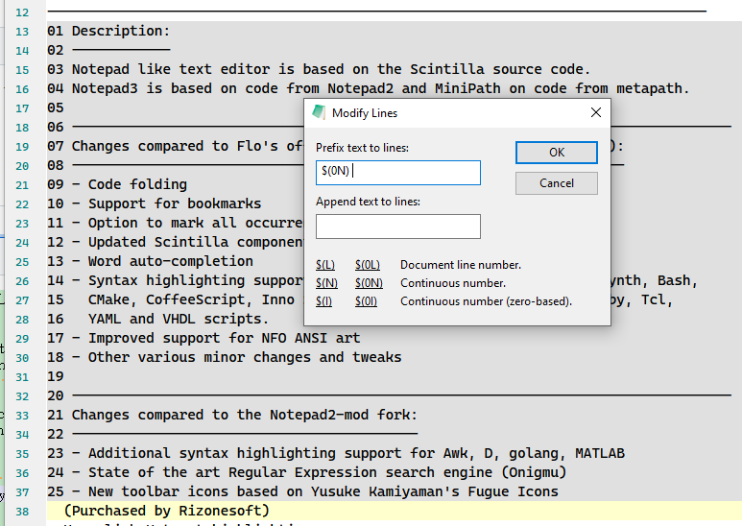Click line '09 – Code folding'
Viewport: 742px width, 526px height.
click(117, 184)
